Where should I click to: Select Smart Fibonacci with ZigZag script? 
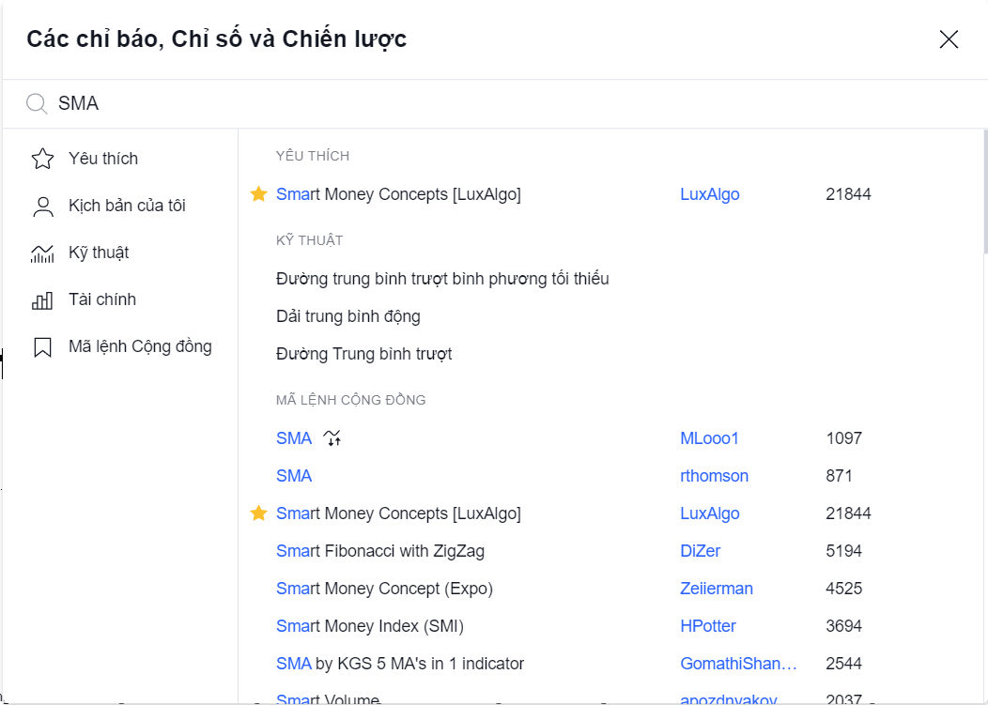click(380, 551)
